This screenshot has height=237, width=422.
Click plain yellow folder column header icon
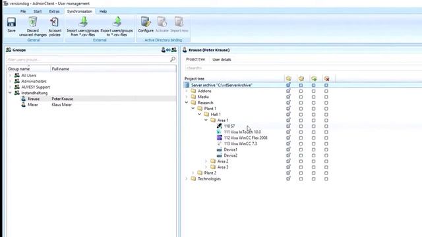click(288, 78)
